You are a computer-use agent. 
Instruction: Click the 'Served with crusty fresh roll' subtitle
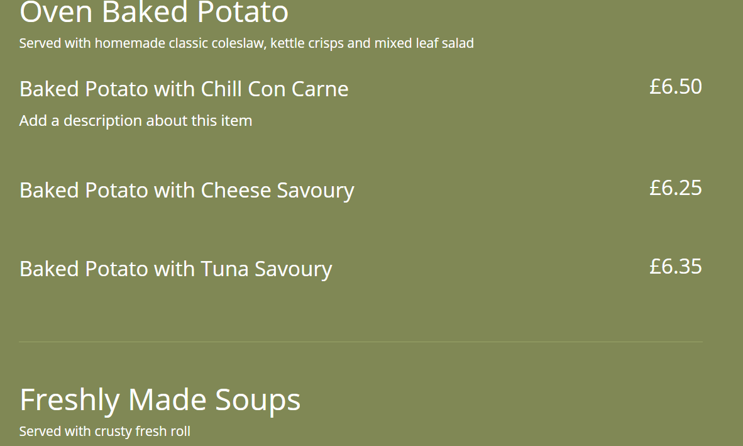pos(104,432)
